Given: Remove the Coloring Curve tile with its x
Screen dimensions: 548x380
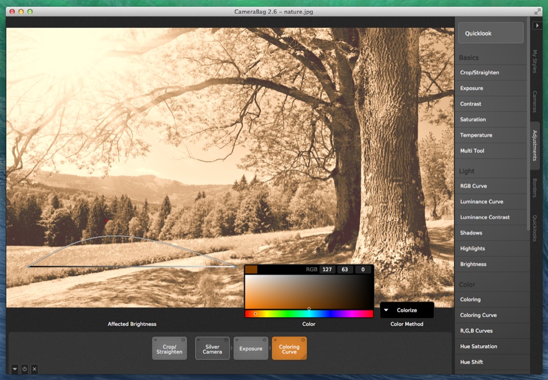Looking at the screenshot, I should click(275, 340).
